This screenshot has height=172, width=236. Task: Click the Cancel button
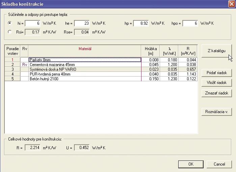pos(219,164)
